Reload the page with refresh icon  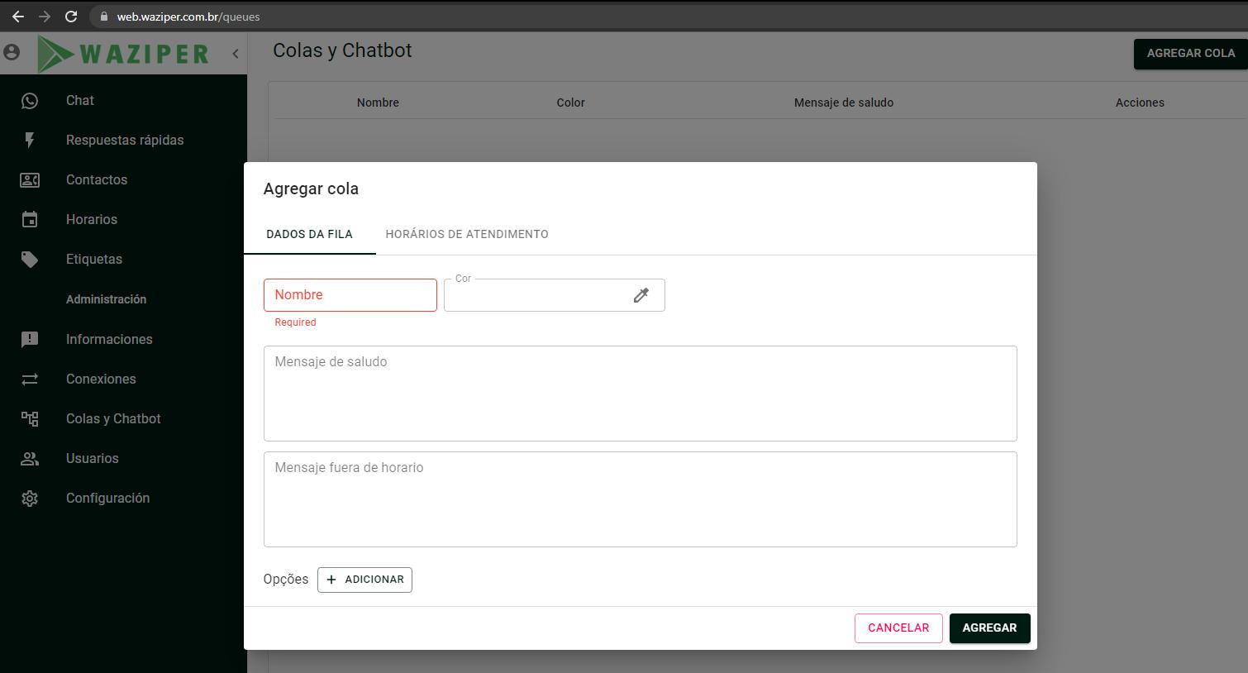(x=71, y=17)
